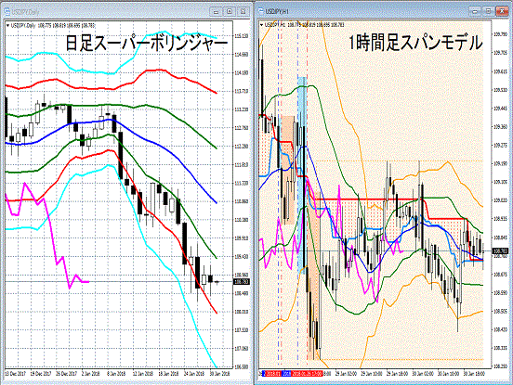This screenshot has width=513, height=385.
Task: Click the 30 Jan 2018 date label
Action: coord(220,373)
